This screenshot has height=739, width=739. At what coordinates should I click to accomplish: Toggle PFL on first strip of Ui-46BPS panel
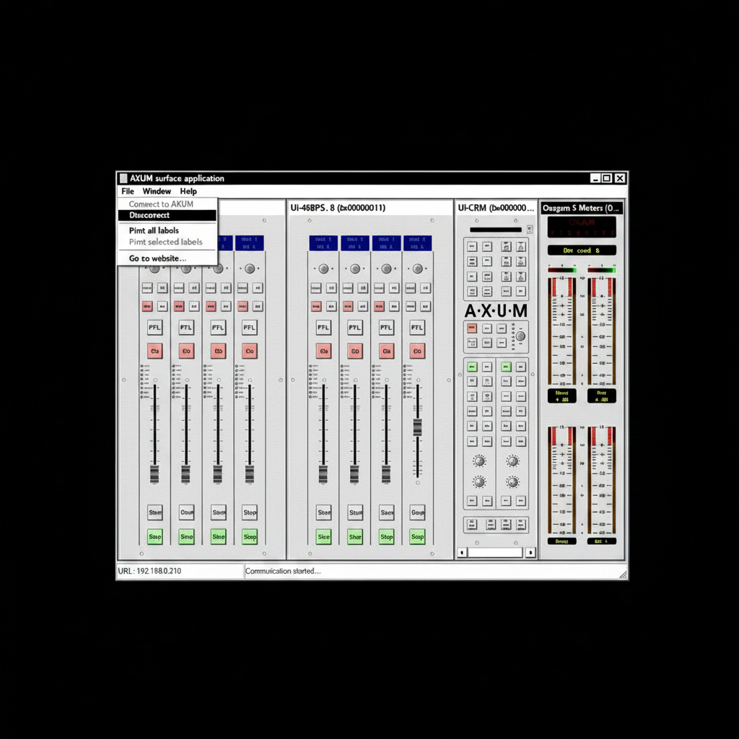point(323,328)
